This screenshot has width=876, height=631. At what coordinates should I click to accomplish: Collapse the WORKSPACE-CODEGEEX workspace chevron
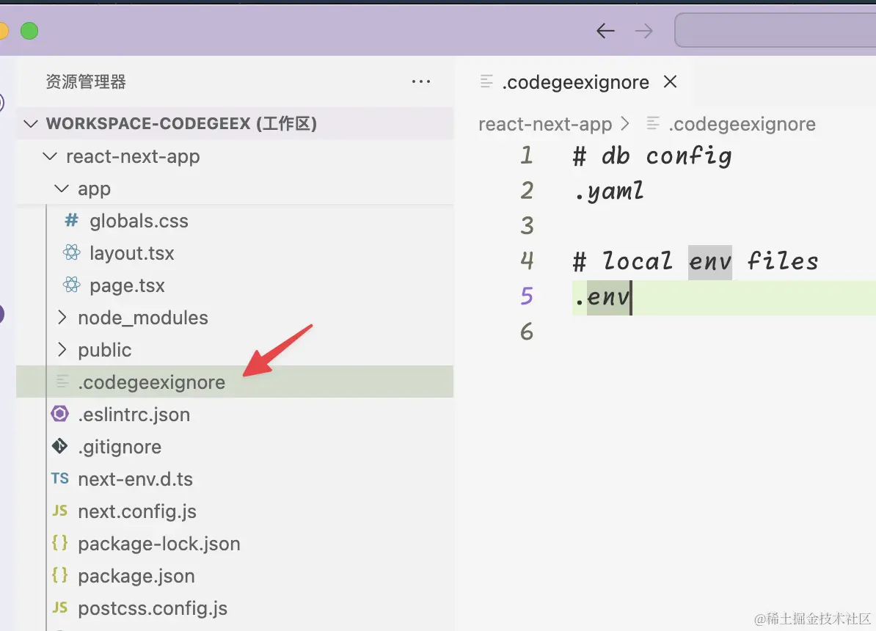pyautogui.click(x=31, y=123)
